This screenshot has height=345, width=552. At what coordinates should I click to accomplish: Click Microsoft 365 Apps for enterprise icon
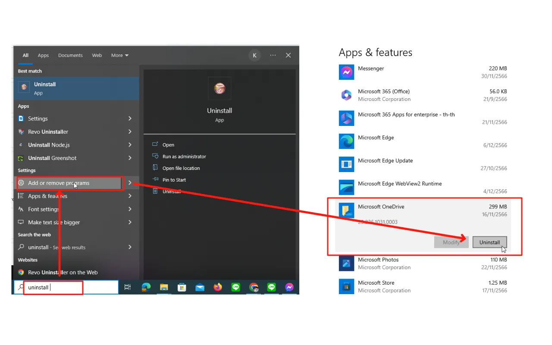pyautogui.click(x=346, y=118)
